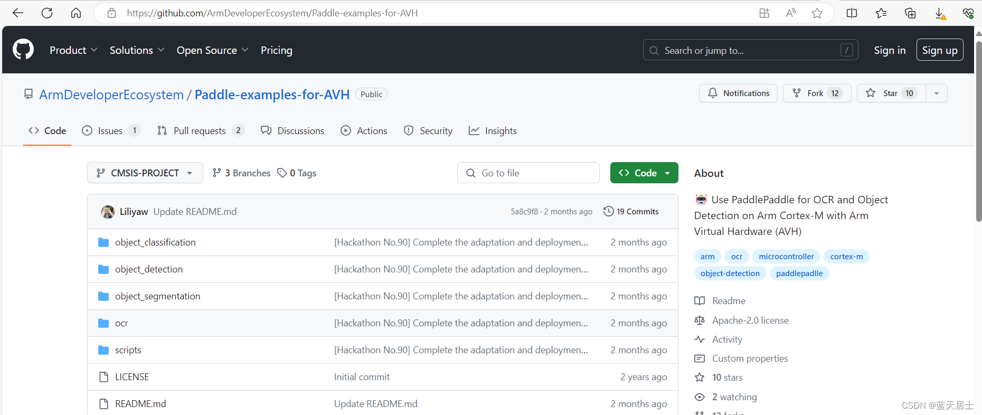The height and width of the screenshot is (415, 982).
Task: Open browser split screen icon
Action: click(852, 13)
